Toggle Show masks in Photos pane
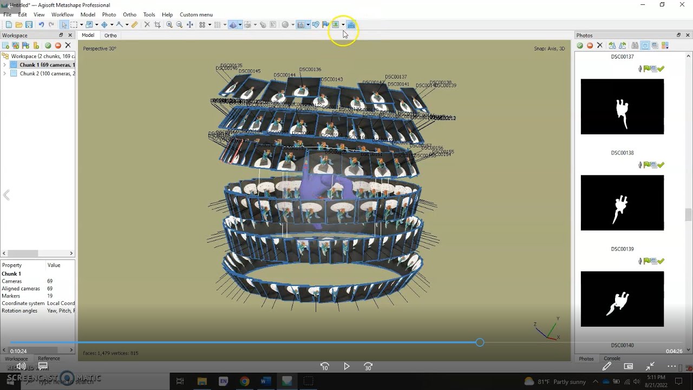The image size is (693, 390). 645,45
